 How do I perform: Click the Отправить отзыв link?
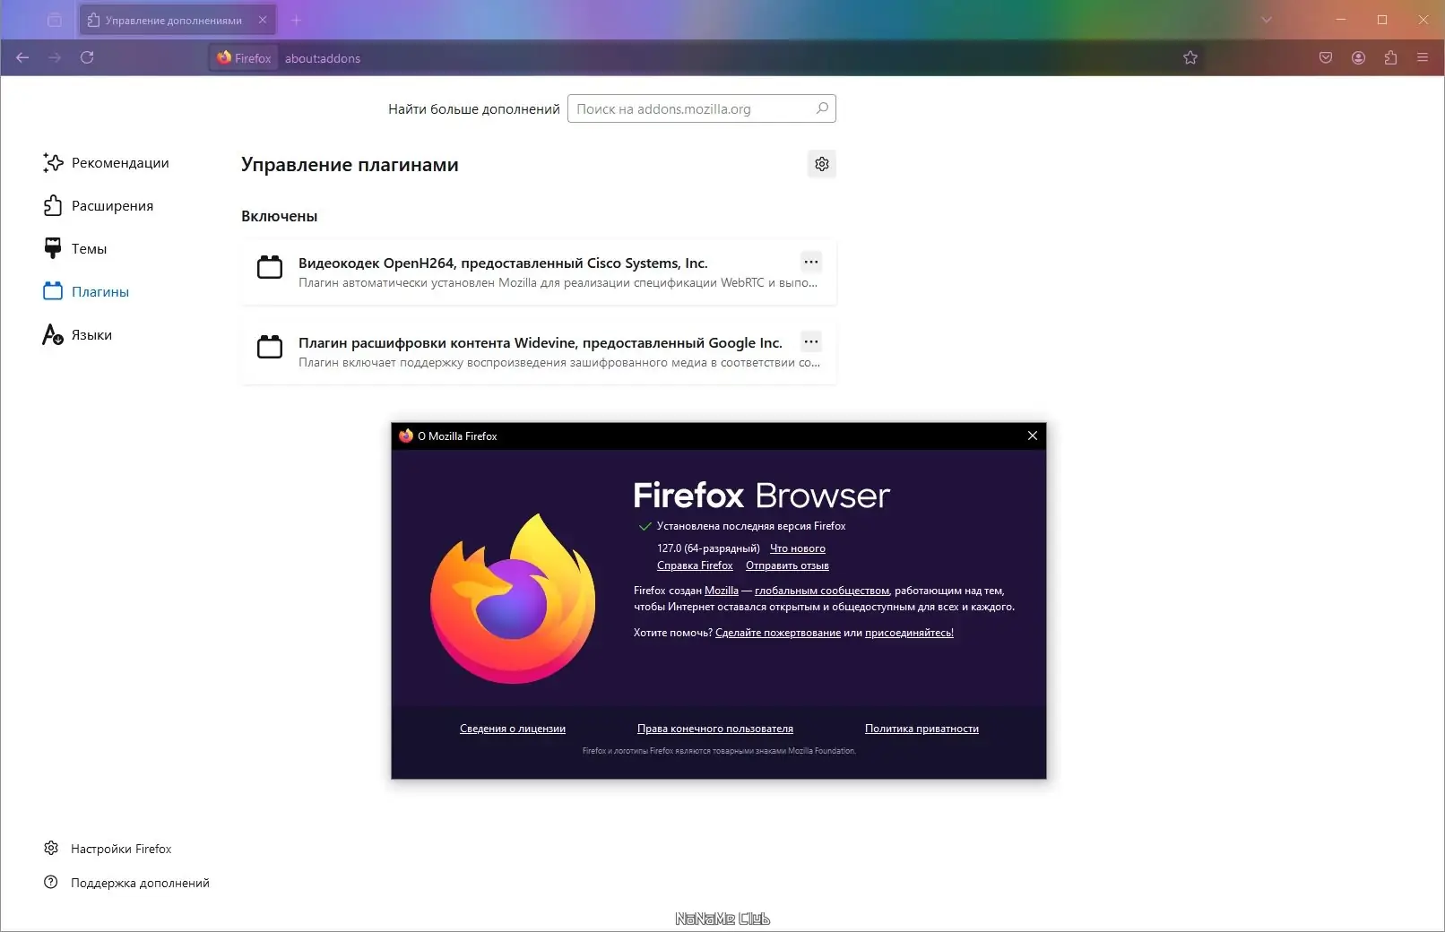[787, 565]
